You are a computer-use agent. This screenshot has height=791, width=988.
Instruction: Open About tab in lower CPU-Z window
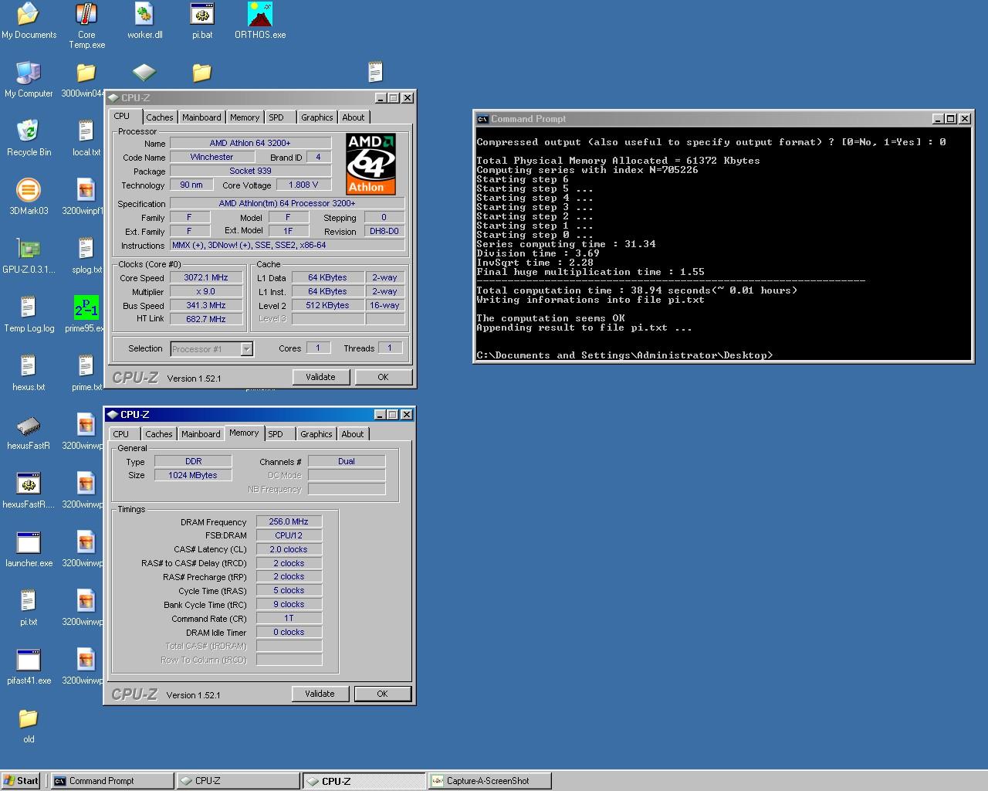[353, 434]
